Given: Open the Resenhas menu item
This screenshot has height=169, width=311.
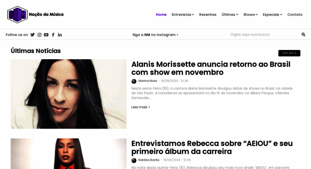Looking at the screenshot, I should [208, 15].
